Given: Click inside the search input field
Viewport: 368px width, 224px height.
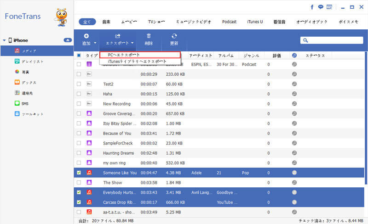Looking at the screenshot, I should (332, 40).
